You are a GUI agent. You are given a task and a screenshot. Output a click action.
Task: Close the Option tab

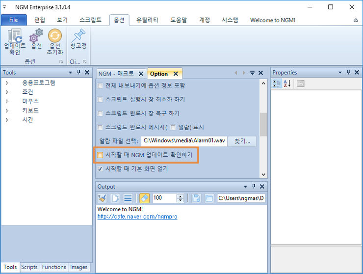point(176,74)
